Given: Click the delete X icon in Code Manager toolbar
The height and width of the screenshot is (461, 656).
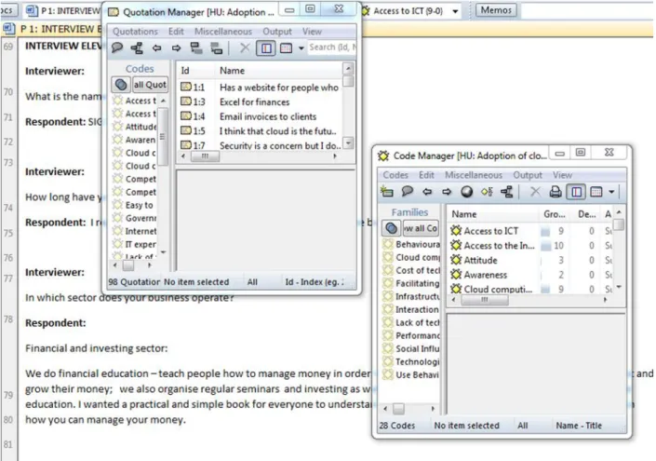Looking at the screenshot, I should coord(535,192).
